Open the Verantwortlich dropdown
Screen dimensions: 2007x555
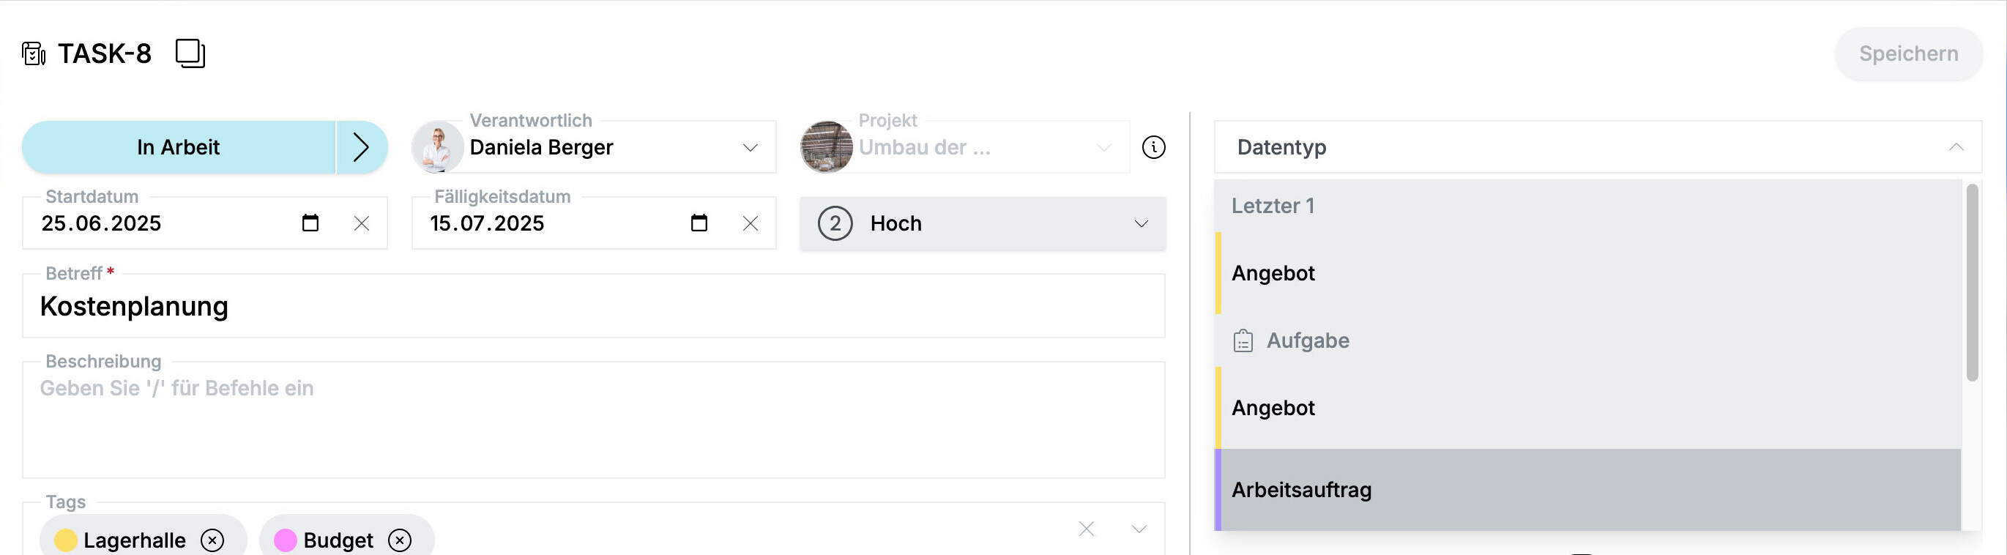click(751, 147)
